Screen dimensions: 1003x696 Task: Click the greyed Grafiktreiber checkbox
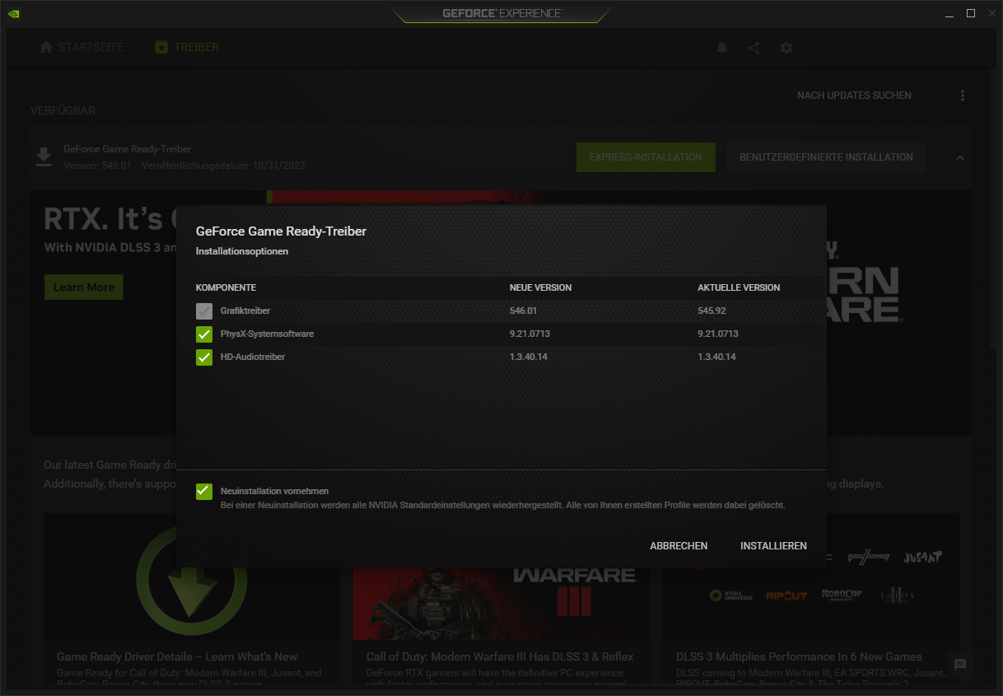point(204,311)
